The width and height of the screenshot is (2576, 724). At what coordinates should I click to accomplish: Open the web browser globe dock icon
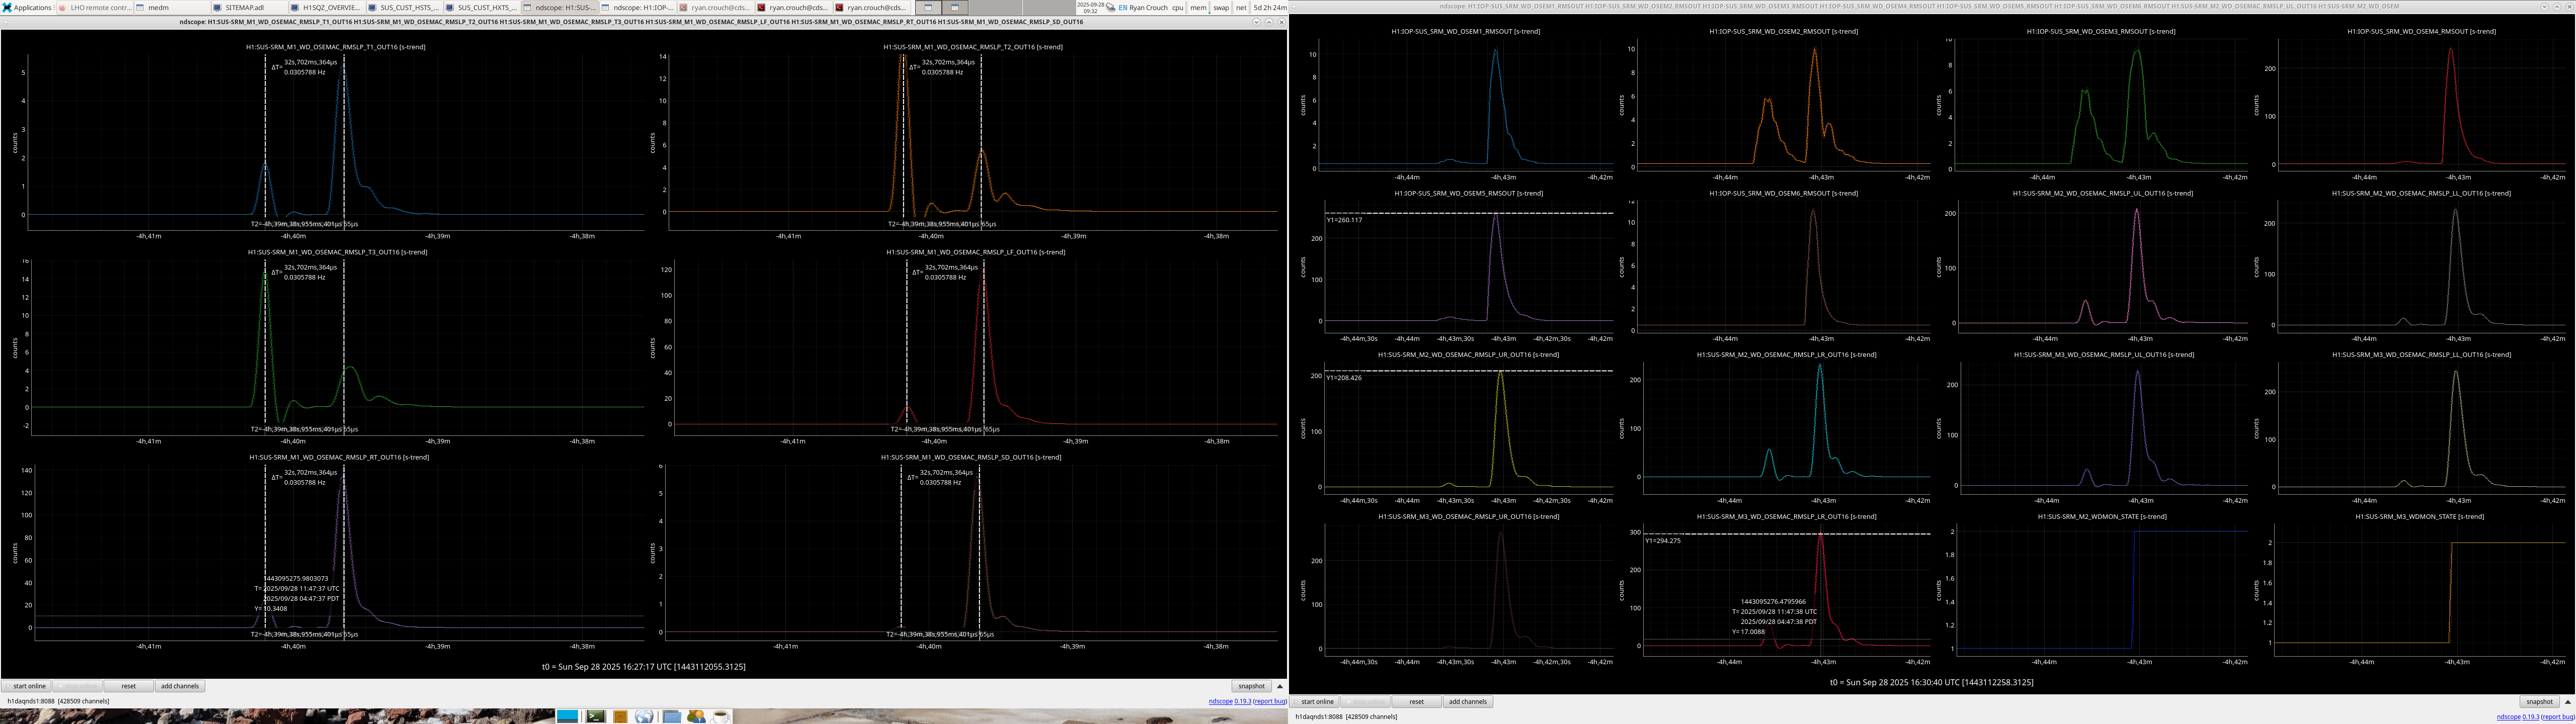(x=644, y=716)
